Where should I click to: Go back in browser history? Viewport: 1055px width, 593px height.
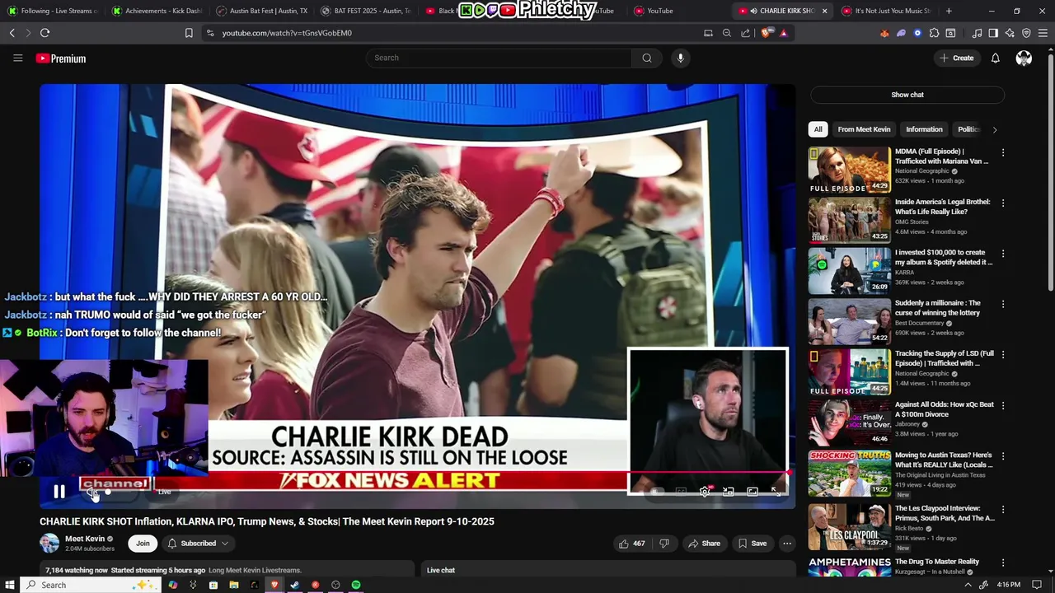(12, 33)
